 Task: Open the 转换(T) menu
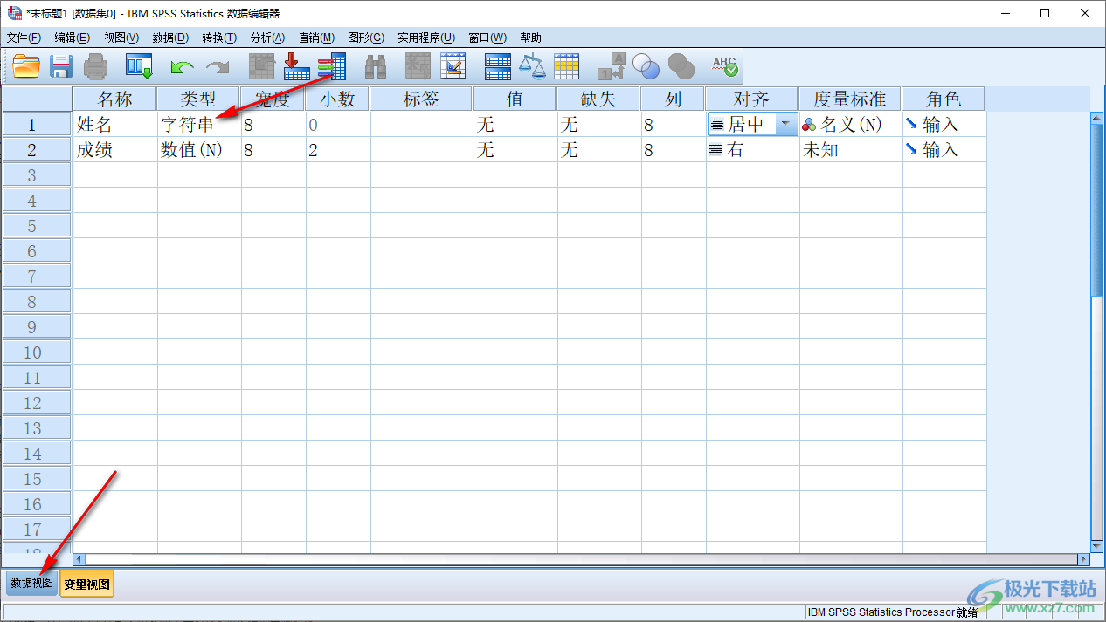(x=219, y=38)
